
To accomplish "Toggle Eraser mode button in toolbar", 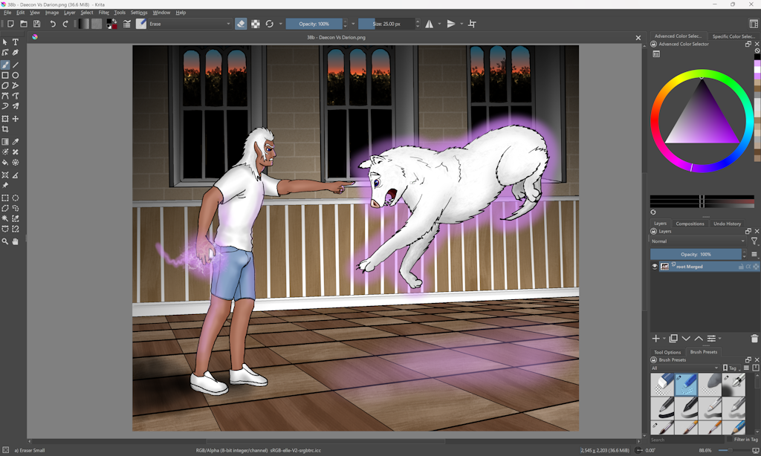I will (x=241, y=24).
